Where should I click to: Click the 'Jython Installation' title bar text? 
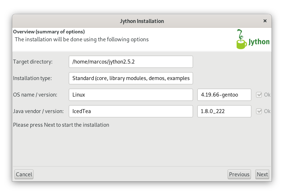point(142,21)
